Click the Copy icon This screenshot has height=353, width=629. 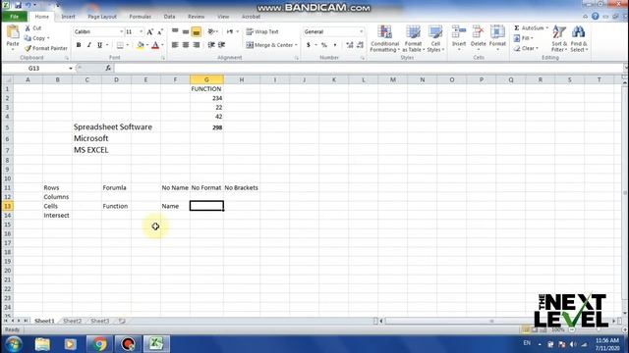(28, 38)
